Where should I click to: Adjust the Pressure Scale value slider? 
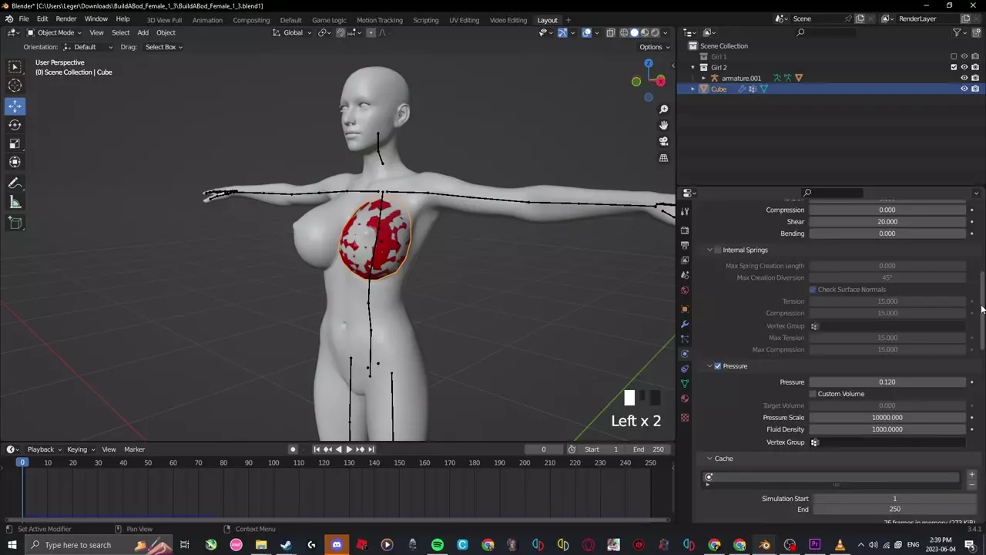[887, 418]
